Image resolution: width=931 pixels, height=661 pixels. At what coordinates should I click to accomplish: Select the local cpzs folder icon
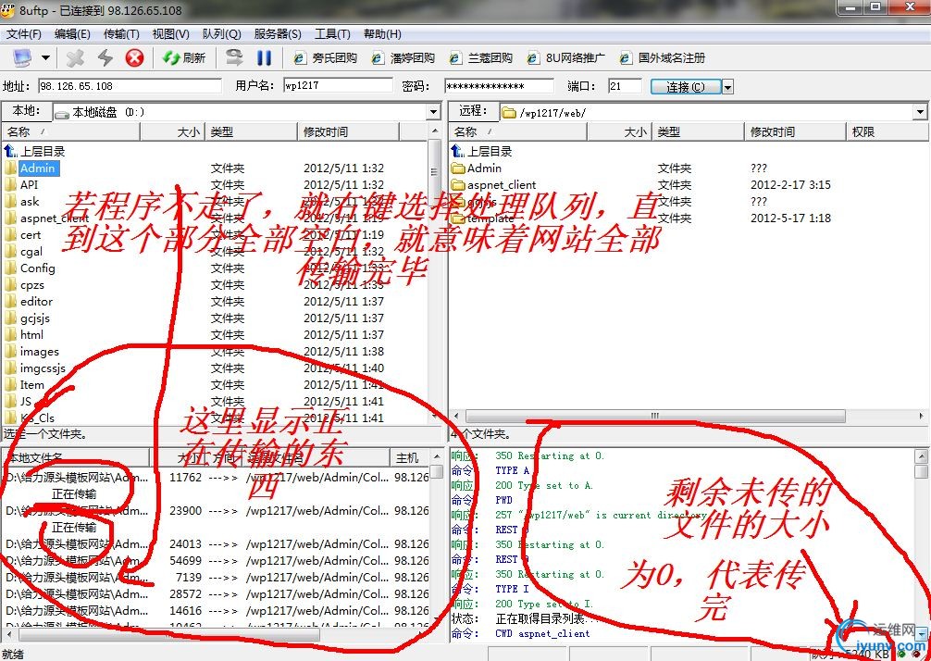click(x=11, y=284)
